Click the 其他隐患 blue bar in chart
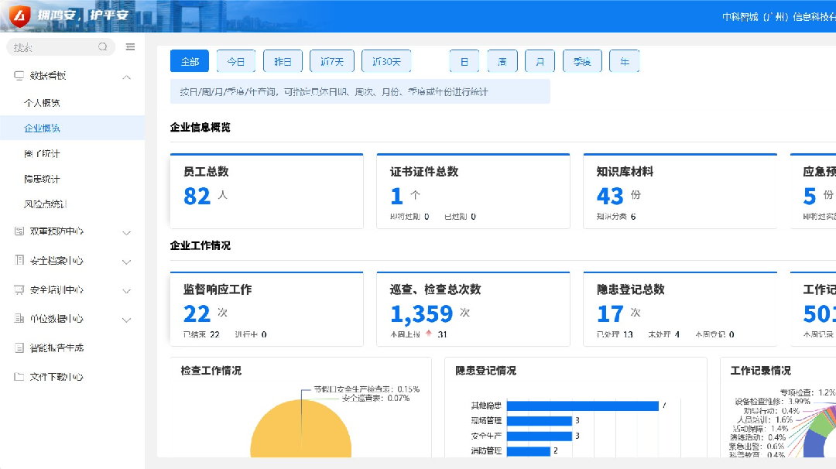836x469 pixels. pyautogui.click(x=581, y=406)
